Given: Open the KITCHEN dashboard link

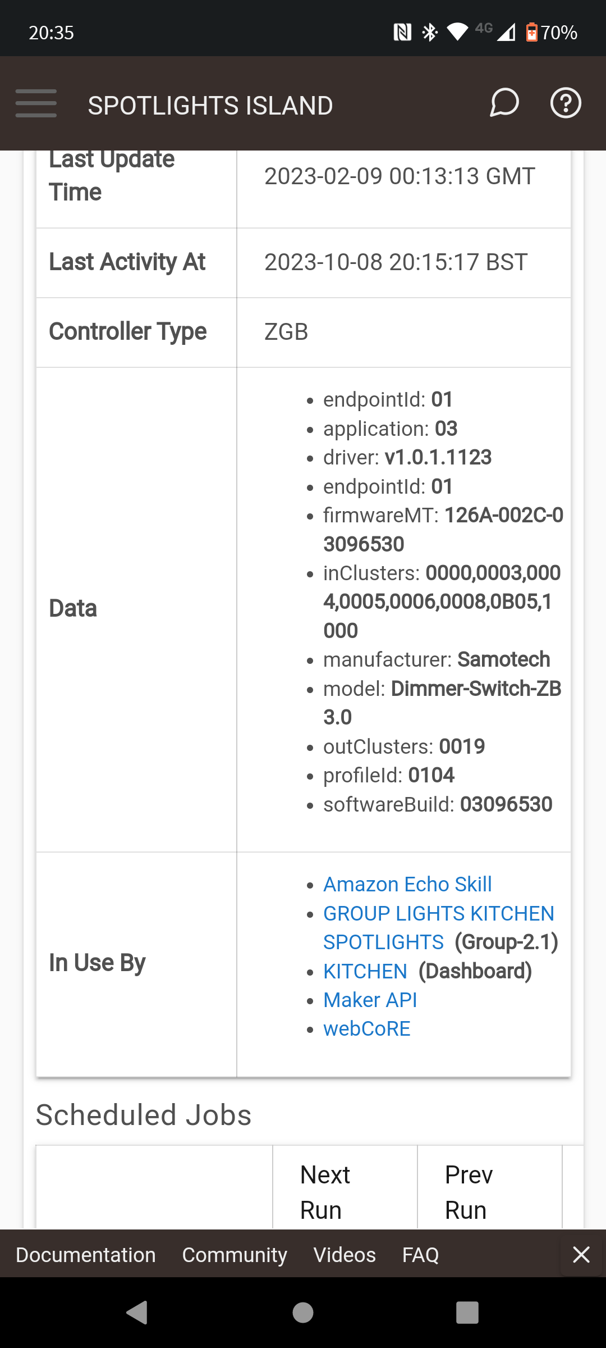Looking at the screenshot, I should [365, 971].
